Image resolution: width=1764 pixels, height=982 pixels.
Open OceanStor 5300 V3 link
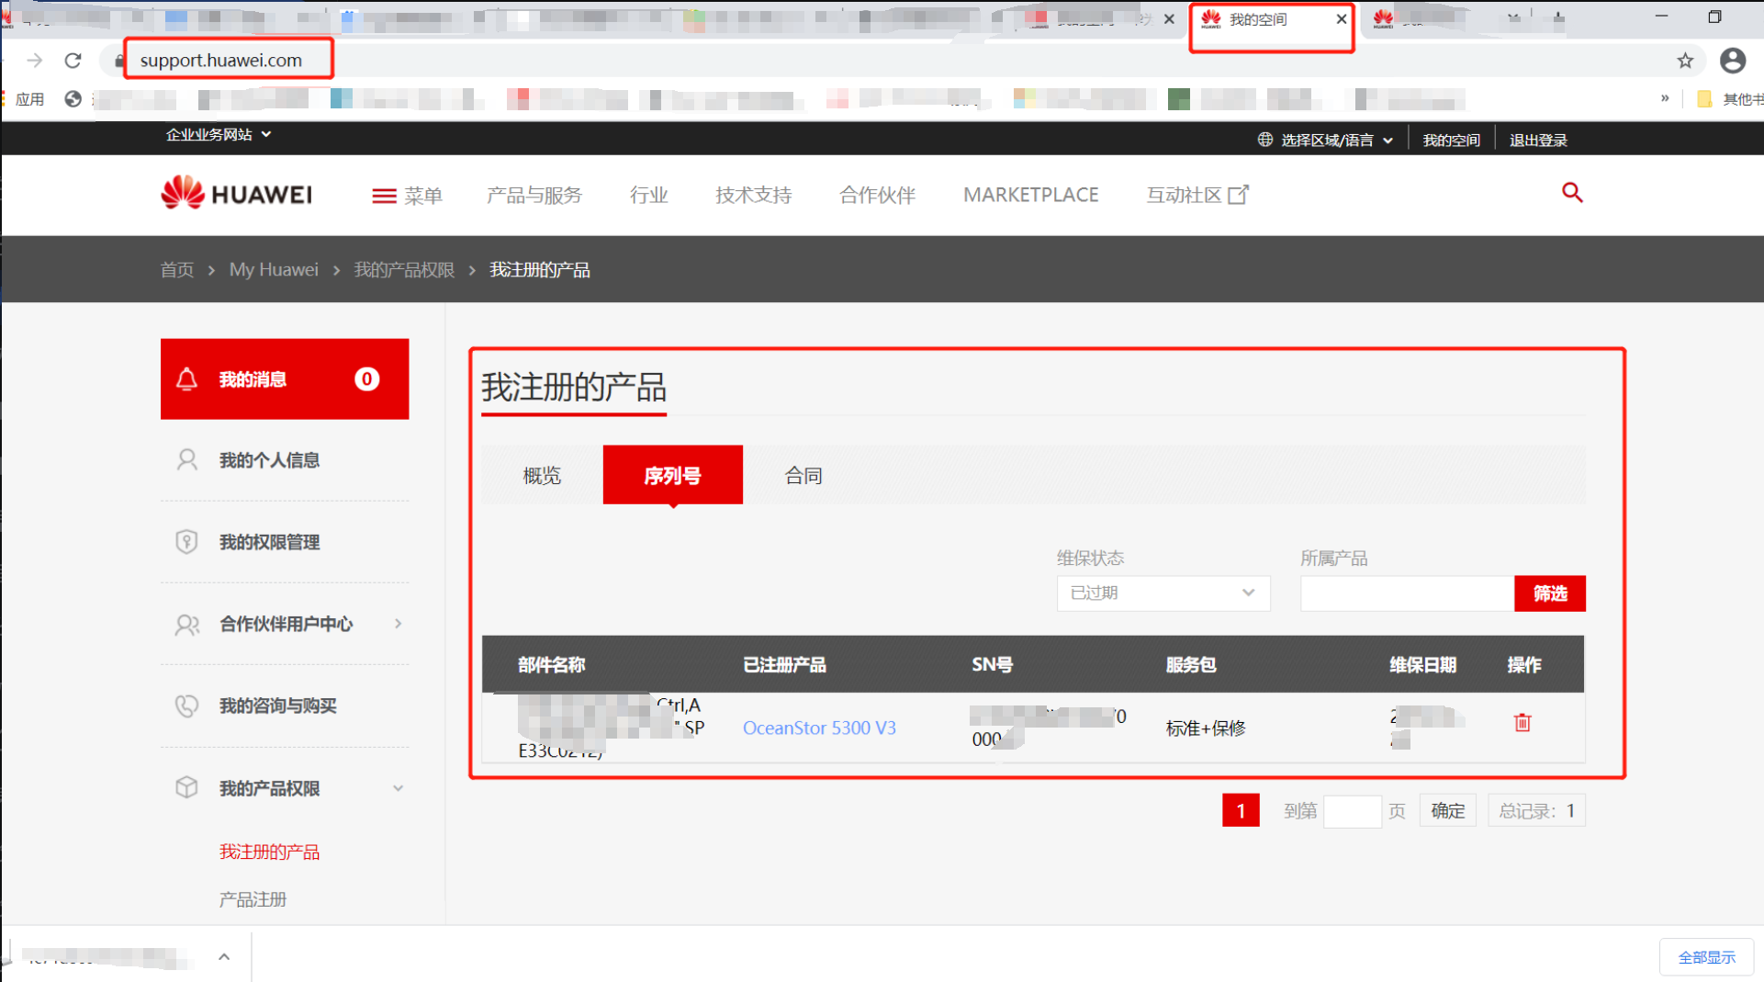pyautogui.click(x=819, y=728)
